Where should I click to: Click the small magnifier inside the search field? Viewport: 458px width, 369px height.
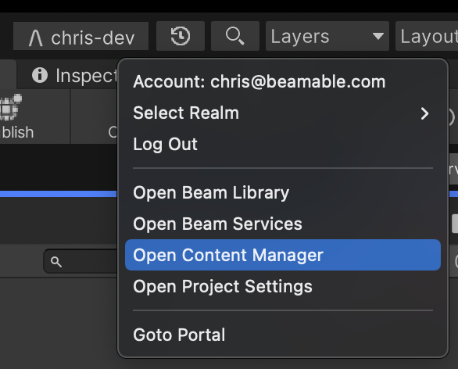[x=55, y=262]
